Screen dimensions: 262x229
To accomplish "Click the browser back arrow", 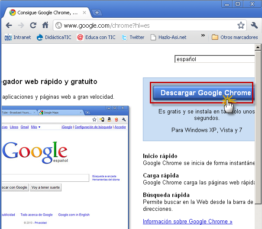I will click(x=9, y=26).
